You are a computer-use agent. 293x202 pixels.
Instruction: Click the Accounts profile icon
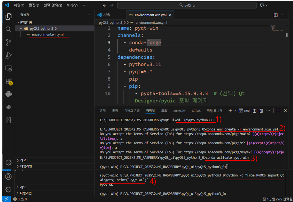(x=9, y=176)
